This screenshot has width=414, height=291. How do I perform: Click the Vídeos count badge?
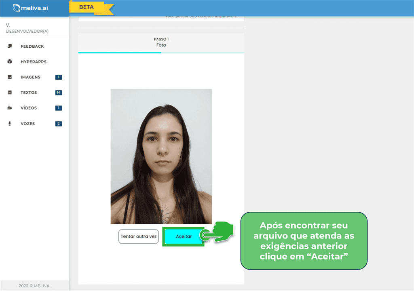pyautogui.click(x=58, y=108)
